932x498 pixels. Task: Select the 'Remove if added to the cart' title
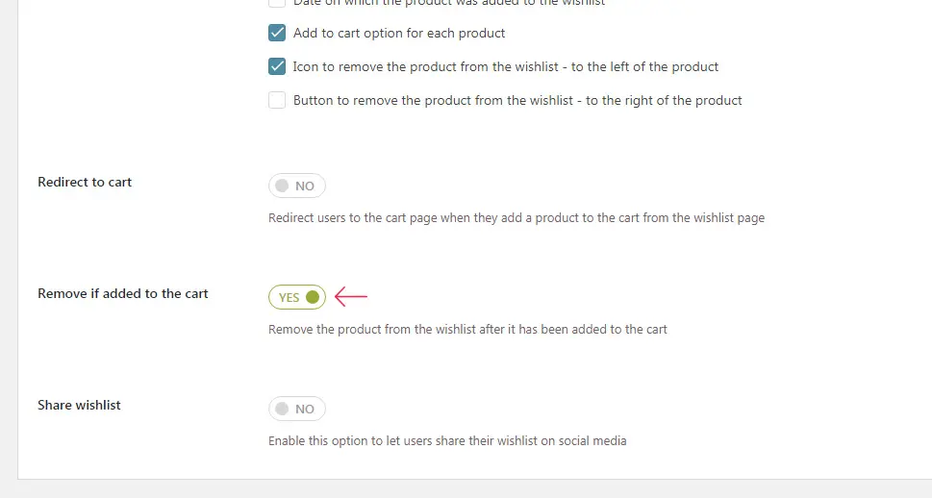coord(123,293)
